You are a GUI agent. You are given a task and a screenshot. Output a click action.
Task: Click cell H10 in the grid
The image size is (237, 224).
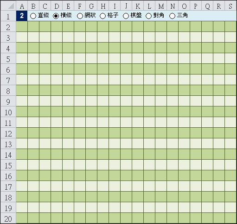click(x=103, y=112)
